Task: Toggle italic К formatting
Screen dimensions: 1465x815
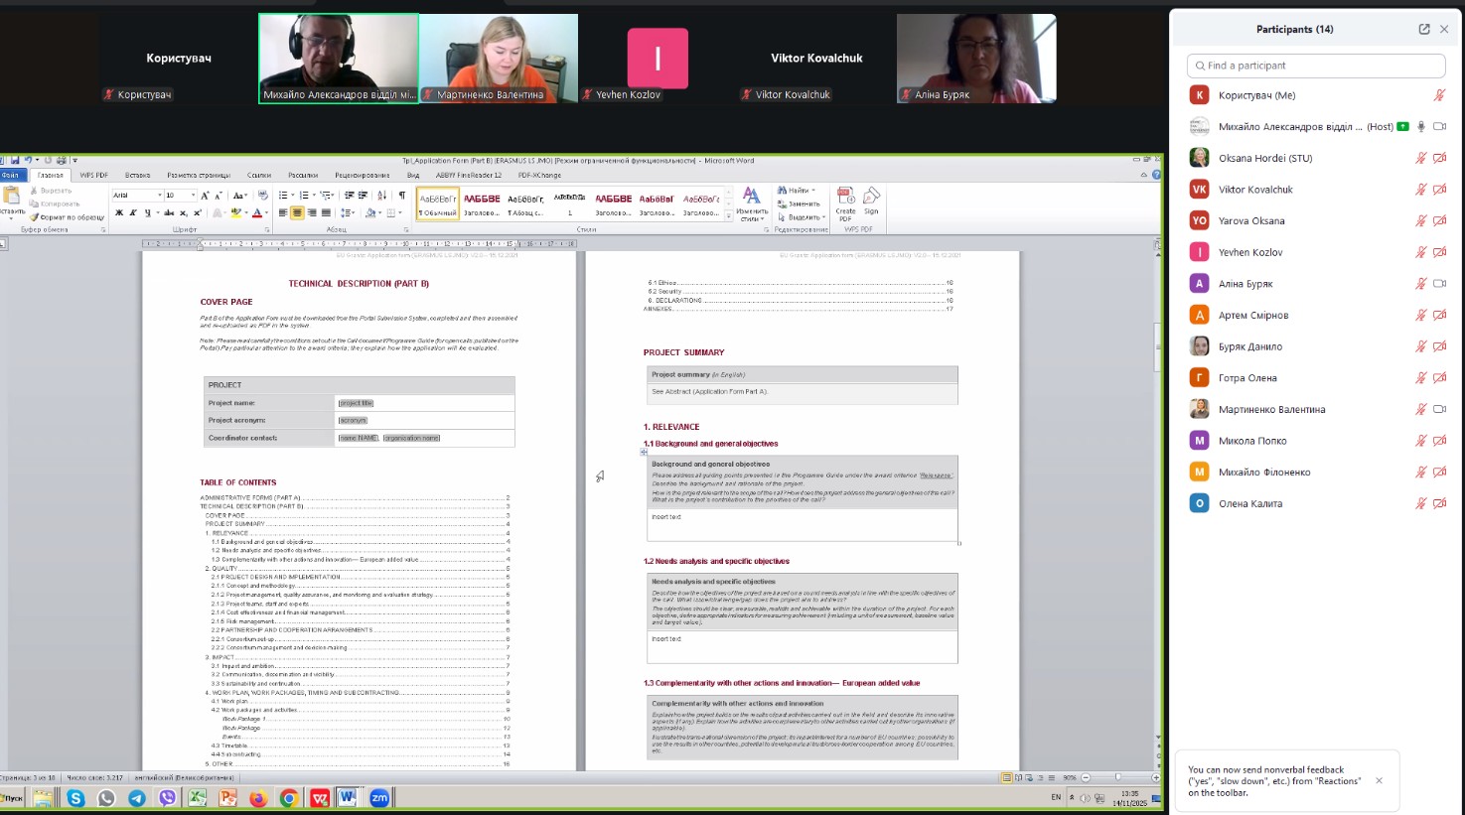Action: click(x=133, y=212)
